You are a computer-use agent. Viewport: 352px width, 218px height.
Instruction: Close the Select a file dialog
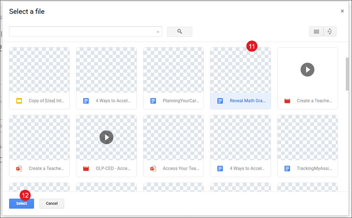pos(342,11)
